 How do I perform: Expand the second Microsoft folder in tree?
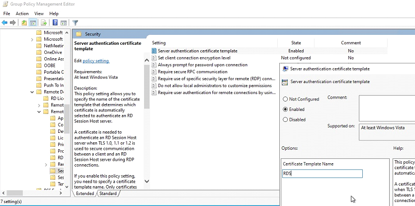(x=33, y=39)
